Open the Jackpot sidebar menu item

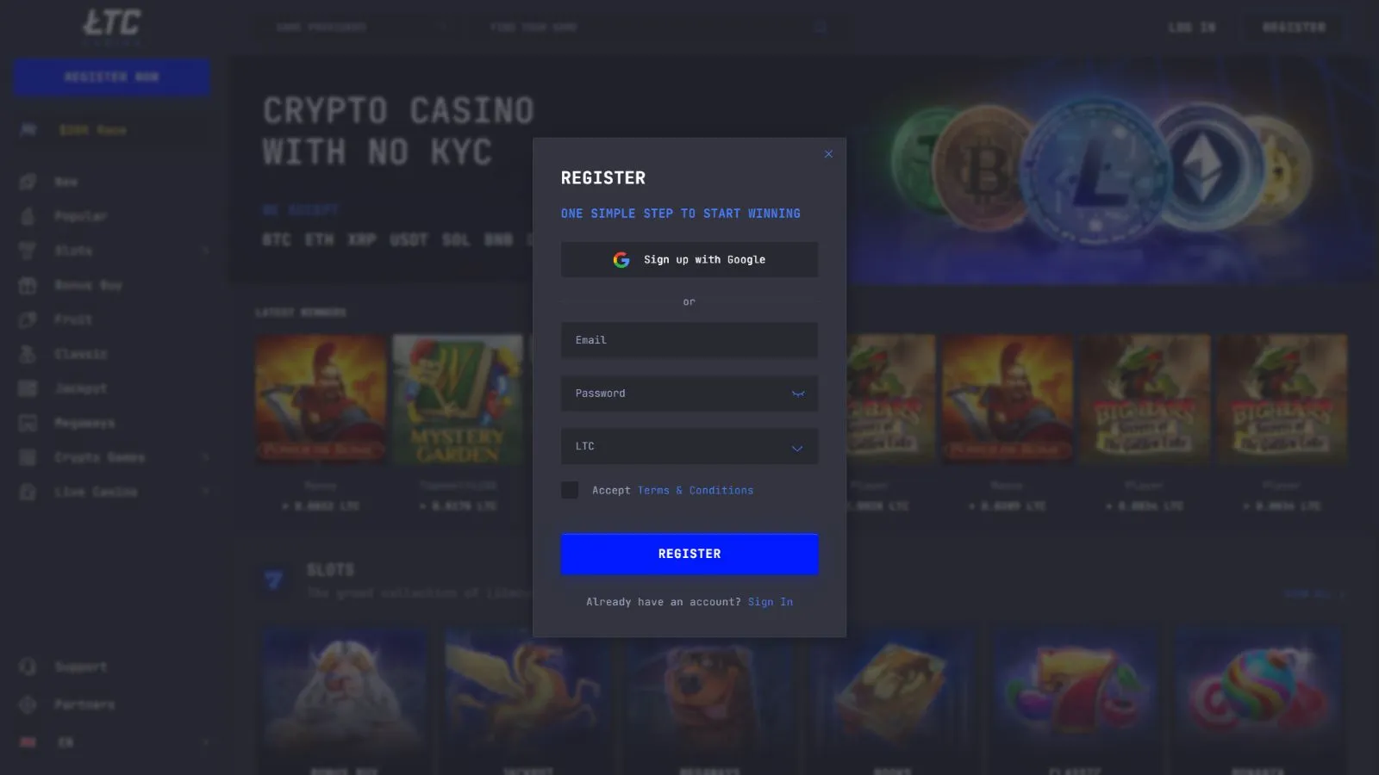point(81,388)
